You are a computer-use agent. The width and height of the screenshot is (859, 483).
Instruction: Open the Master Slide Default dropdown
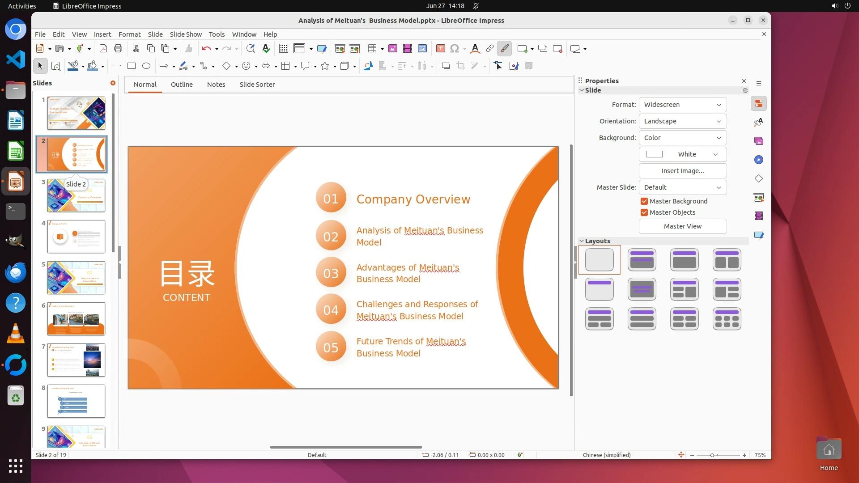pyautogui.click(x=682, y=187)
